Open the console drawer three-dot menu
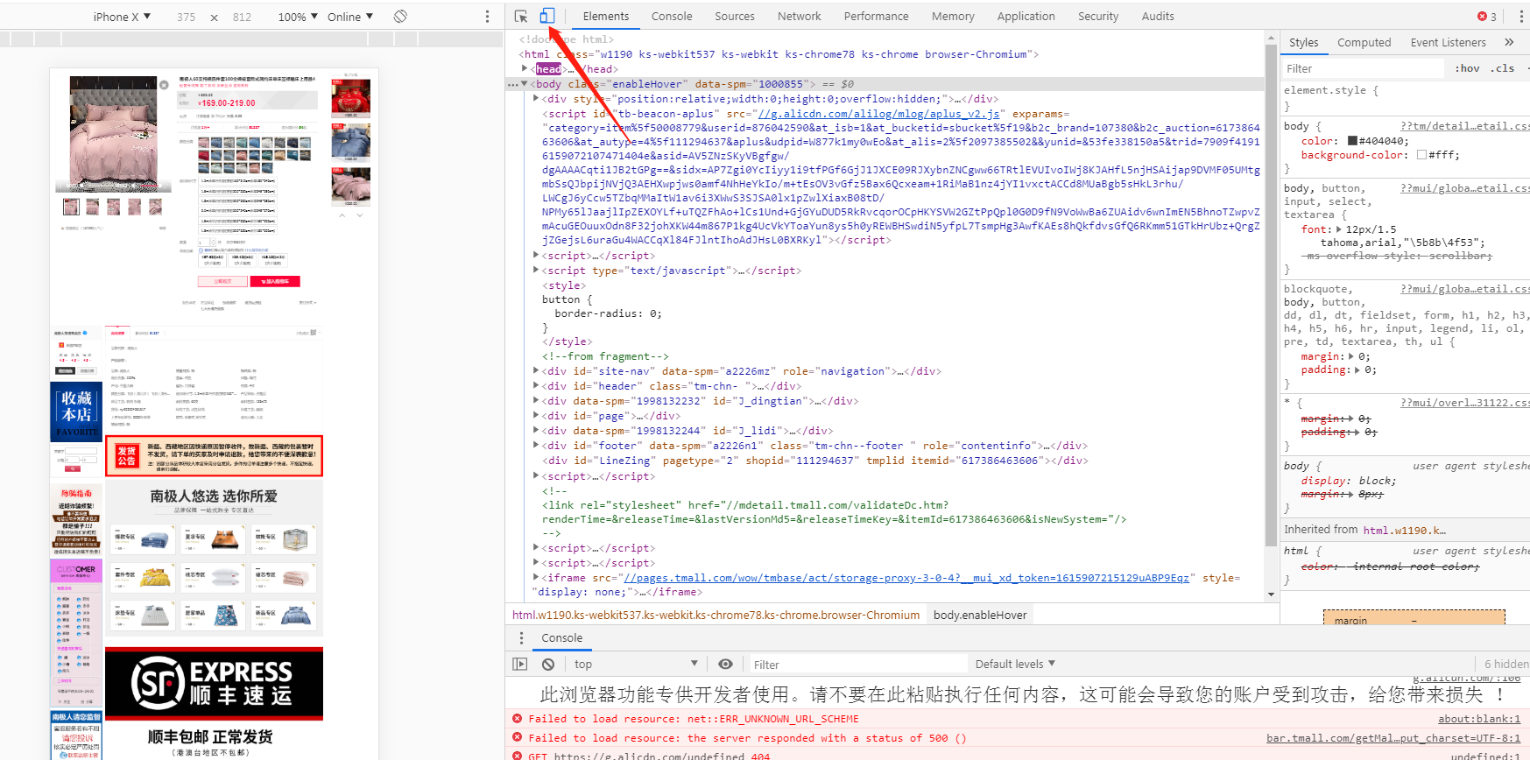Screen dimensions: 1530x760 pyautogui.click(x=521, y=637)
